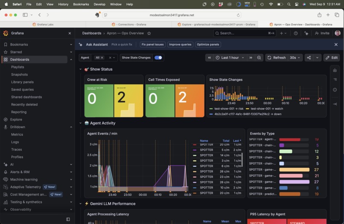The image size is (344, 224).
Task: Switch to the Grafana Labs tab
Action: 43,24
